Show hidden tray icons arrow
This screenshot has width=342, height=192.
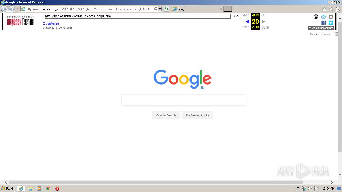(298, 189)
